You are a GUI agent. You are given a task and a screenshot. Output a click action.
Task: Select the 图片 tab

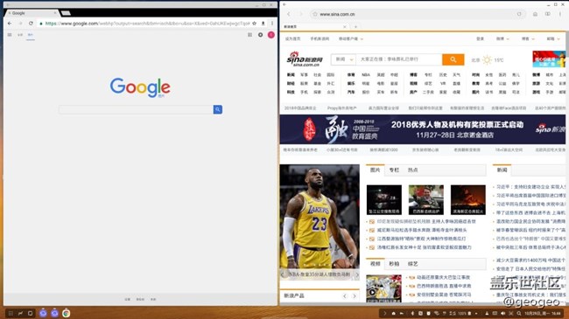[375, 170]
